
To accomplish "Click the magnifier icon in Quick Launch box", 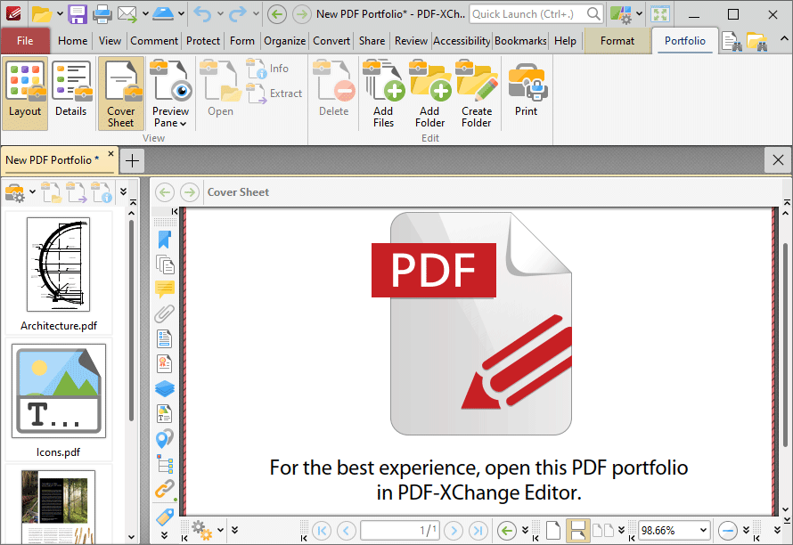I will click(x=593, y=14).
